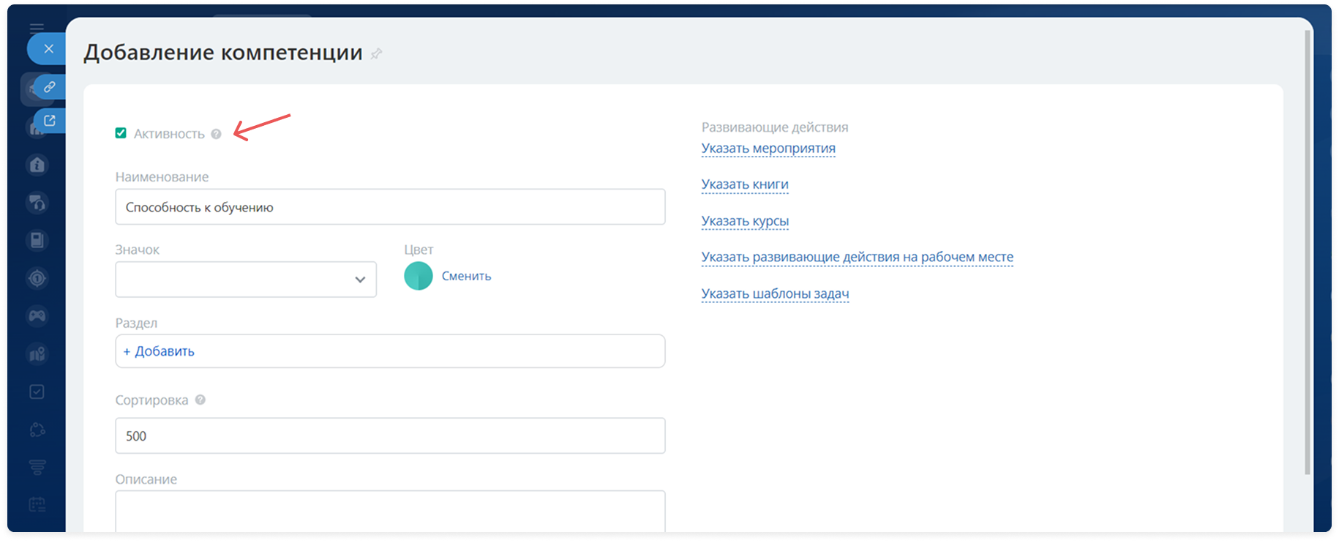Click help icon next to Активность
The image size is (1339, 543).
[216, 134]
